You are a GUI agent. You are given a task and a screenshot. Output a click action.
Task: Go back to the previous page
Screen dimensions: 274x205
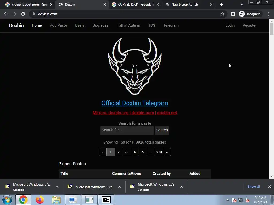[6, 14]
